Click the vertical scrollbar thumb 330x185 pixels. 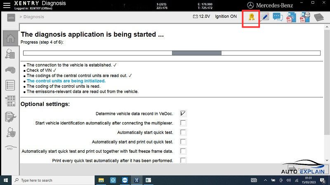(327, 82)
